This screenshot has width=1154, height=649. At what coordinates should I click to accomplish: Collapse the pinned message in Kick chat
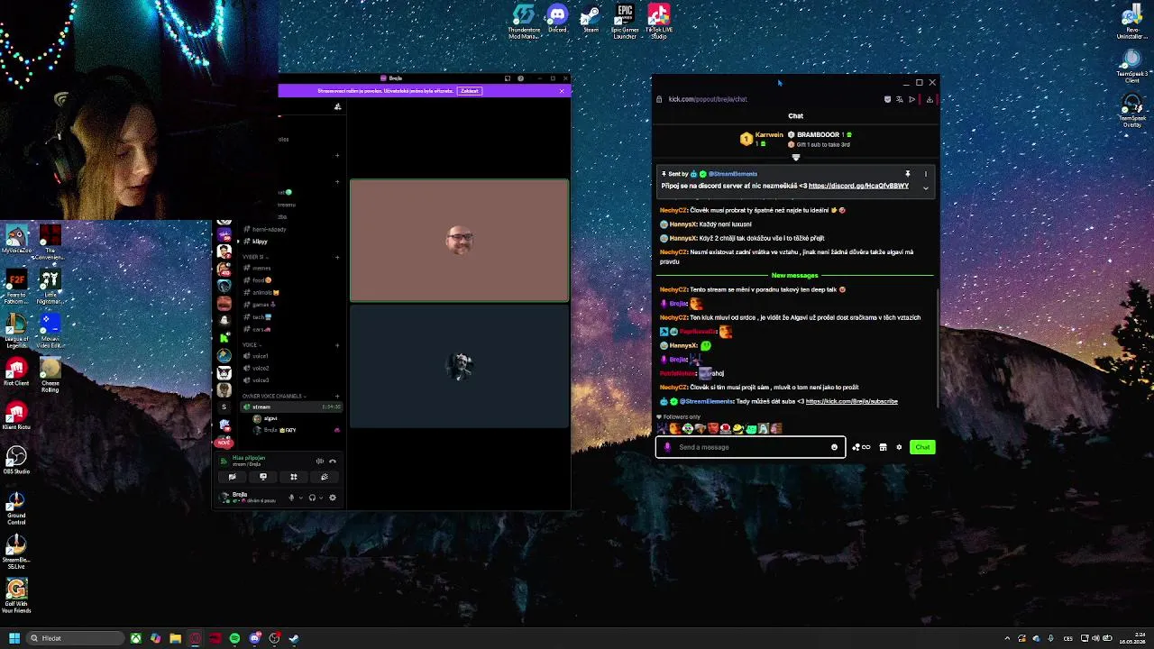point(925,187)
